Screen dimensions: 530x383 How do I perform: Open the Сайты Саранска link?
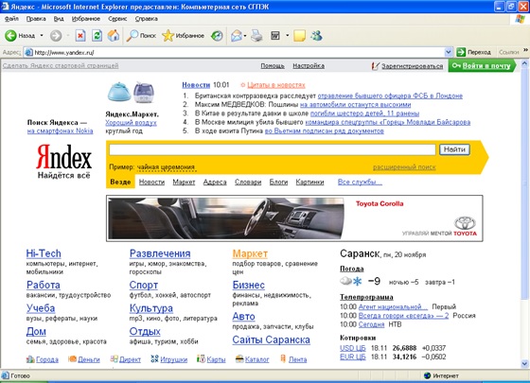(271, 339)
